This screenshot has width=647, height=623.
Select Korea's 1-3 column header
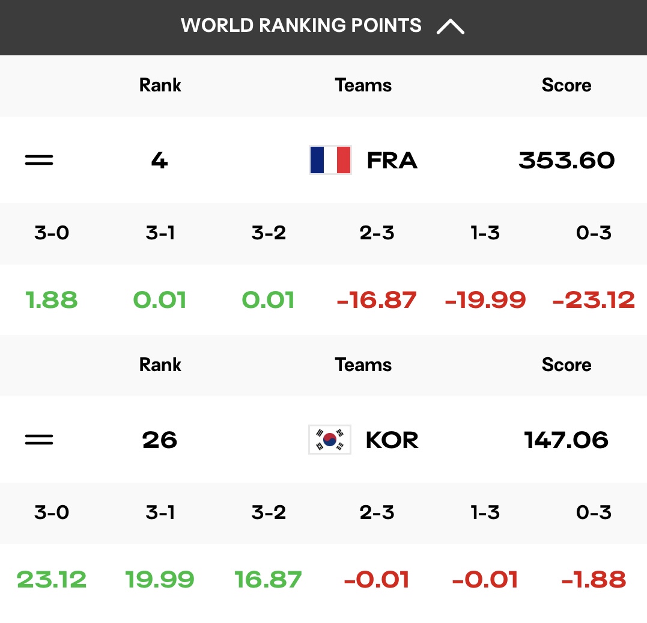tap(485, 512)
